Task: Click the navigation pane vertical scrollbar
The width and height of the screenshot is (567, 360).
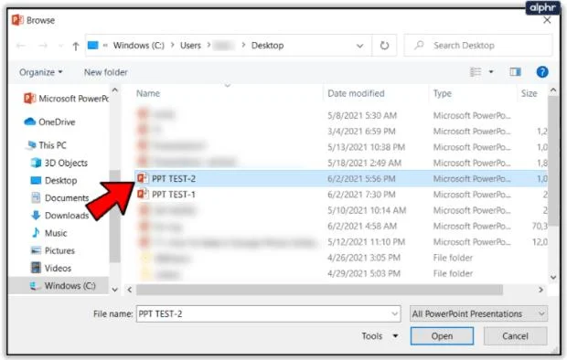Action: pos(115,216)
